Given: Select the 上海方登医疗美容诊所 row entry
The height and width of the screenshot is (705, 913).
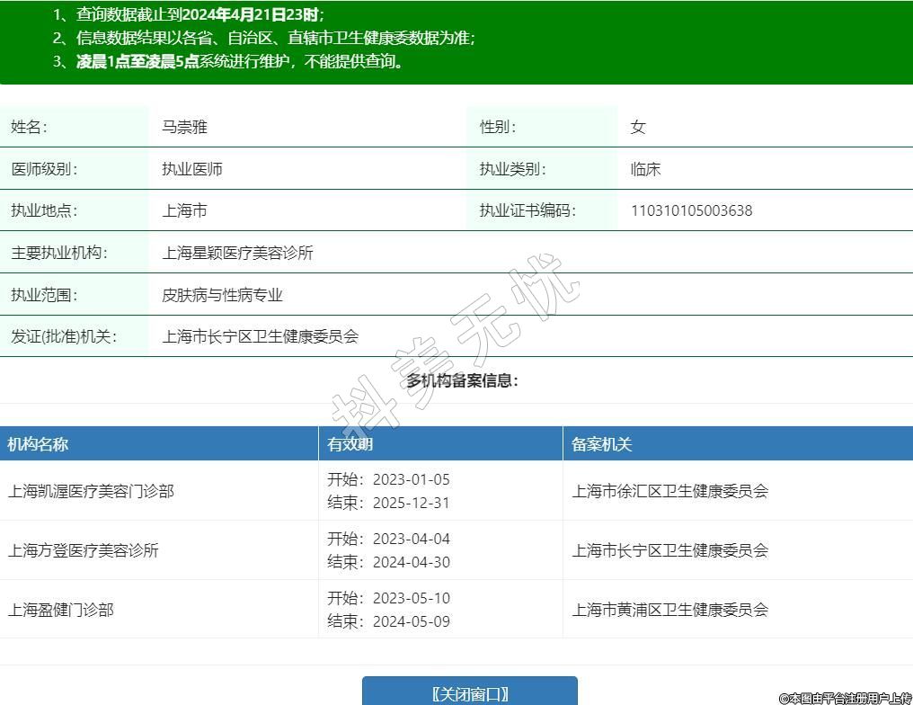Looking at the screenshot, I should click(84, 550).
